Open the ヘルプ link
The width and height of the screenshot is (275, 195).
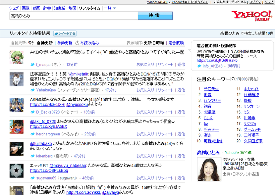269,2
